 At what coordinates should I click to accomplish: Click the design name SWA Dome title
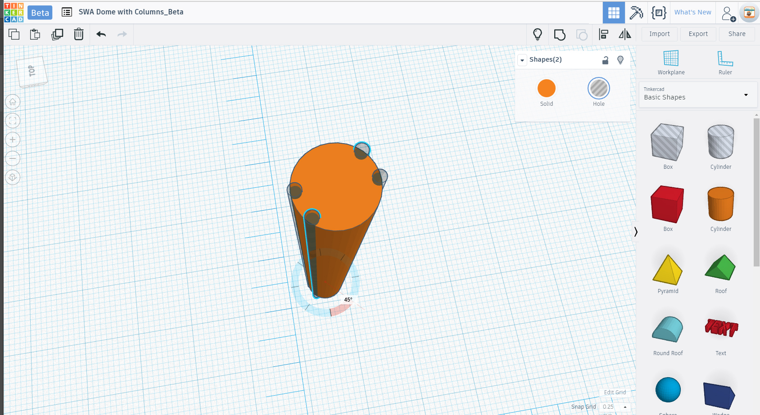click(x=131, y=12)
